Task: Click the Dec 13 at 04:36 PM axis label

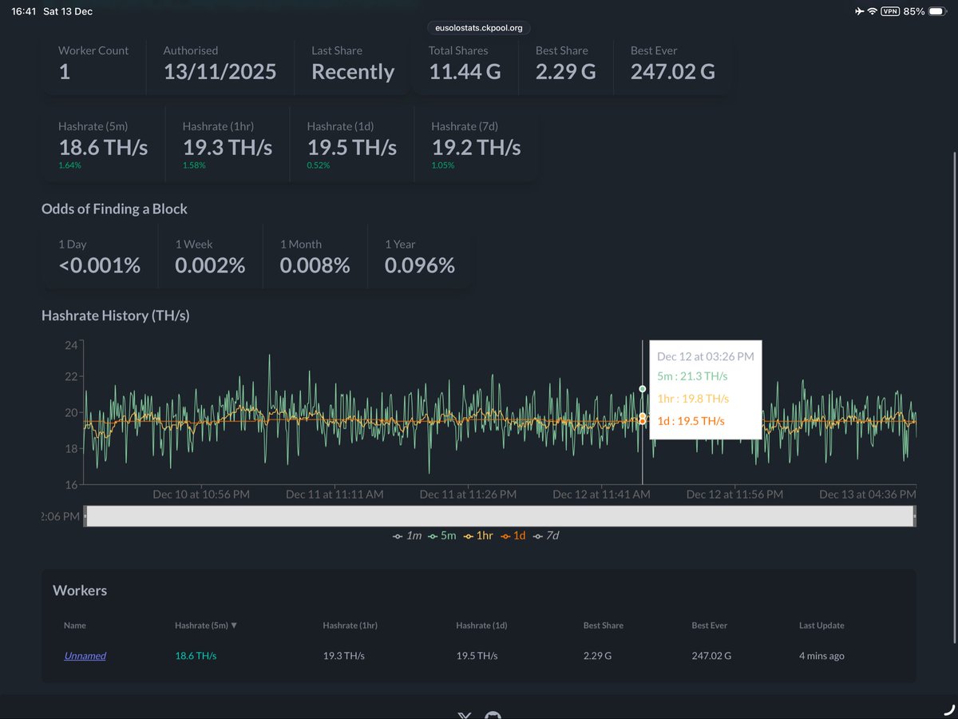Action: [868, 495]
